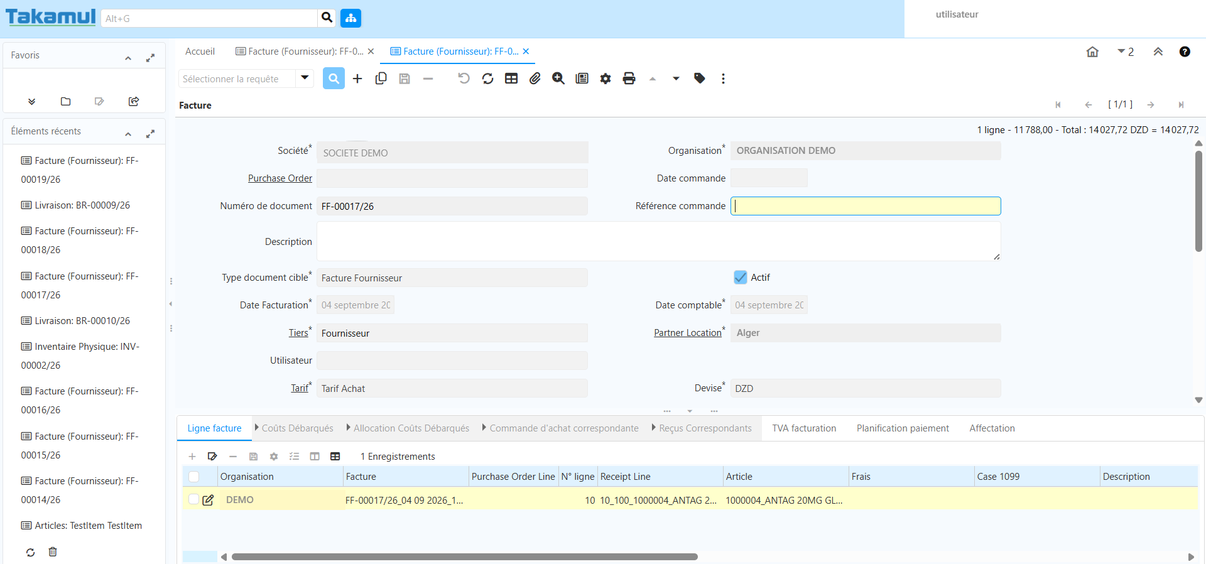Edit the DEMO invoice line row
1206x564 pixels.
point(208,500)
